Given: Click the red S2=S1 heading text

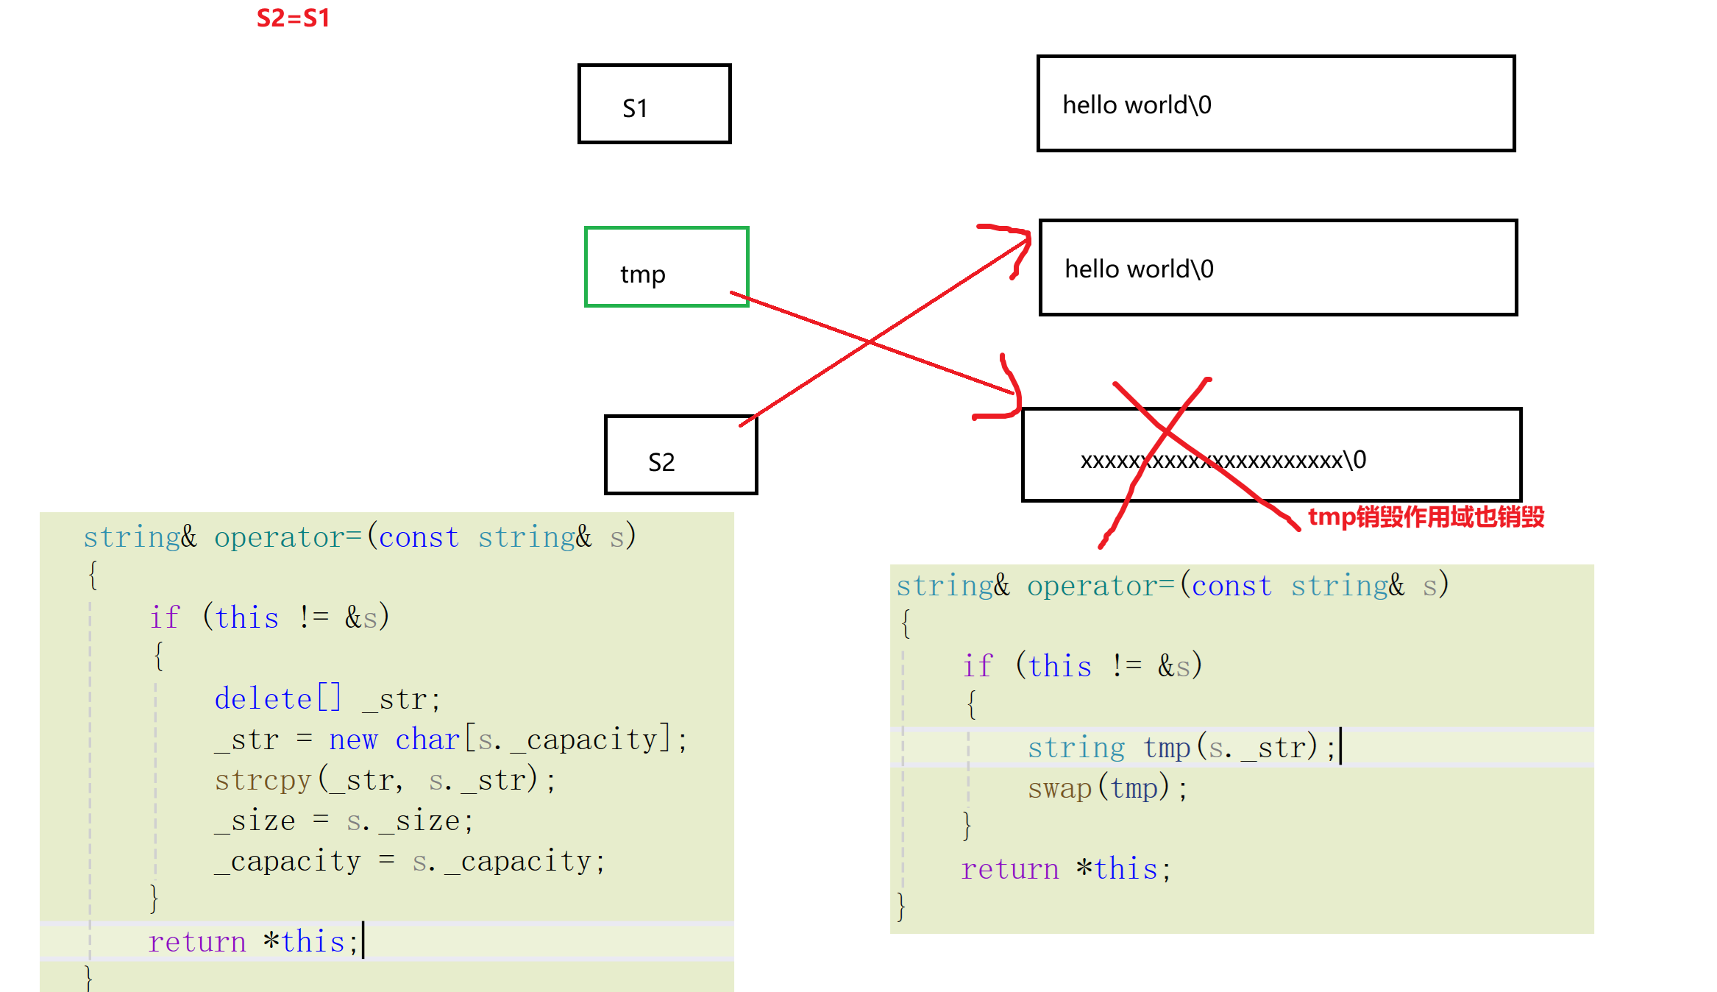Looking at the screenshot, I should click(293, 18).
